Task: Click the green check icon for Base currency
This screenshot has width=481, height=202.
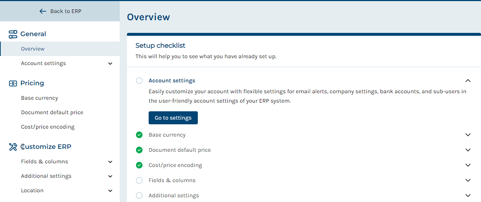Action: tap(139, 135)
